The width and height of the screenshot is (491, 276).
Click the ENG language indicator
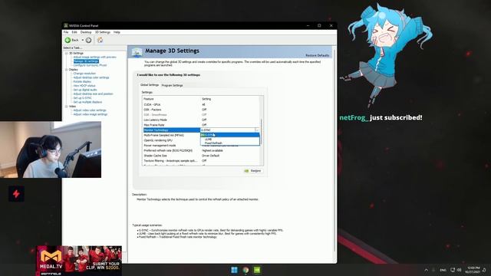tap(443, 270)
